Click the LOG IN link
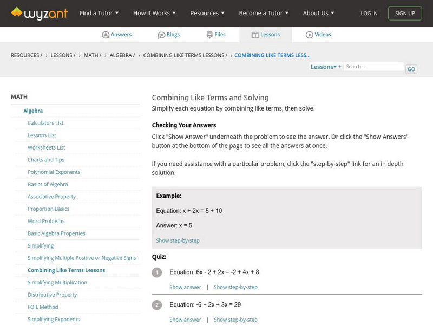The width and height of the screenshot is (433, 325). coord(369,13)
